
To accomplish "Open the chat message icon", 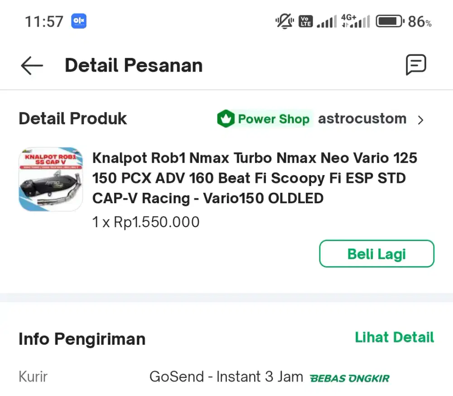I will point(415,65).
